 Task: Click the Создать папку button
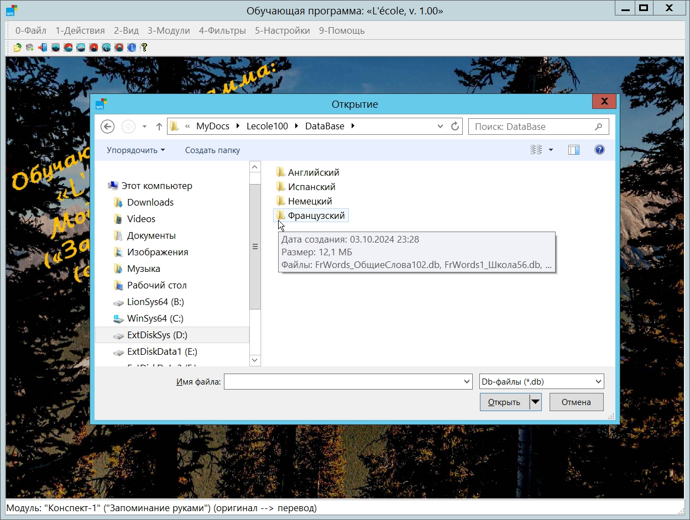click(x=212, y=150)
